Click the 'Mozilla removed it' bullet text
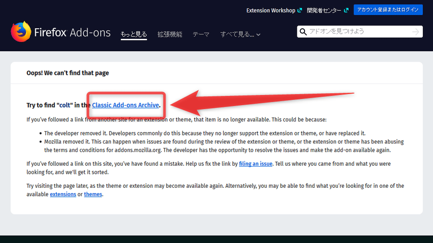This screenshot has height=243, width=433. [224, 146]
